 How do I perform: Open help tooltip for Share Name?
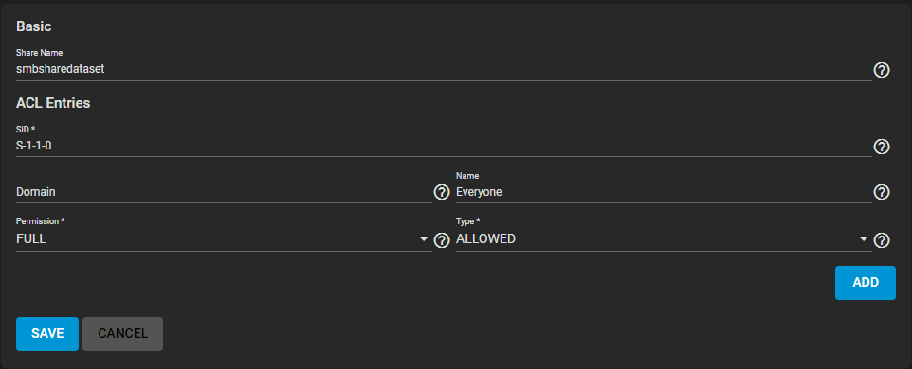tap(882, 70)
